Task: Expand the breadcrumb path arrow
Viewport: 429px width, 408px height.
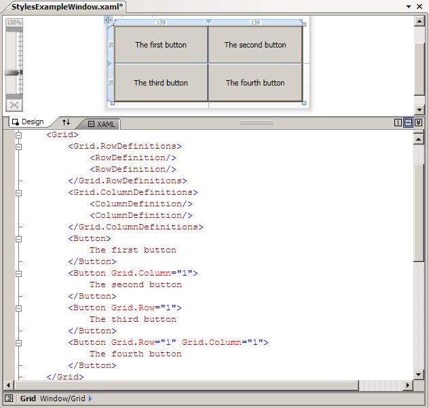Action: coord(90,398)
